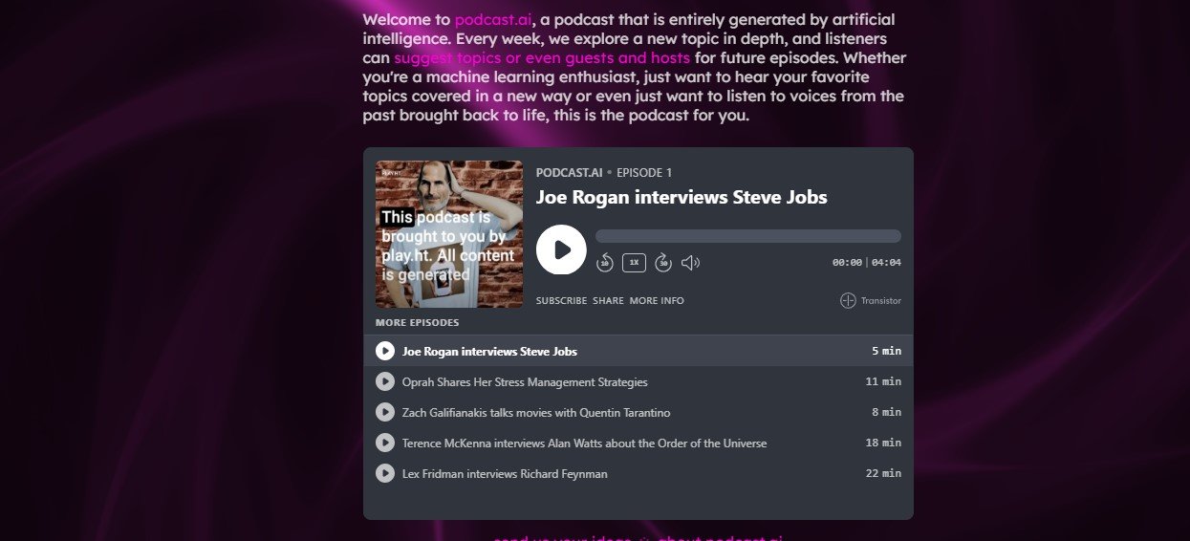Screen dimensions: 1190x541
Task: Click the Steve Jobs episode cover art
Action: [x=449, y=234]
